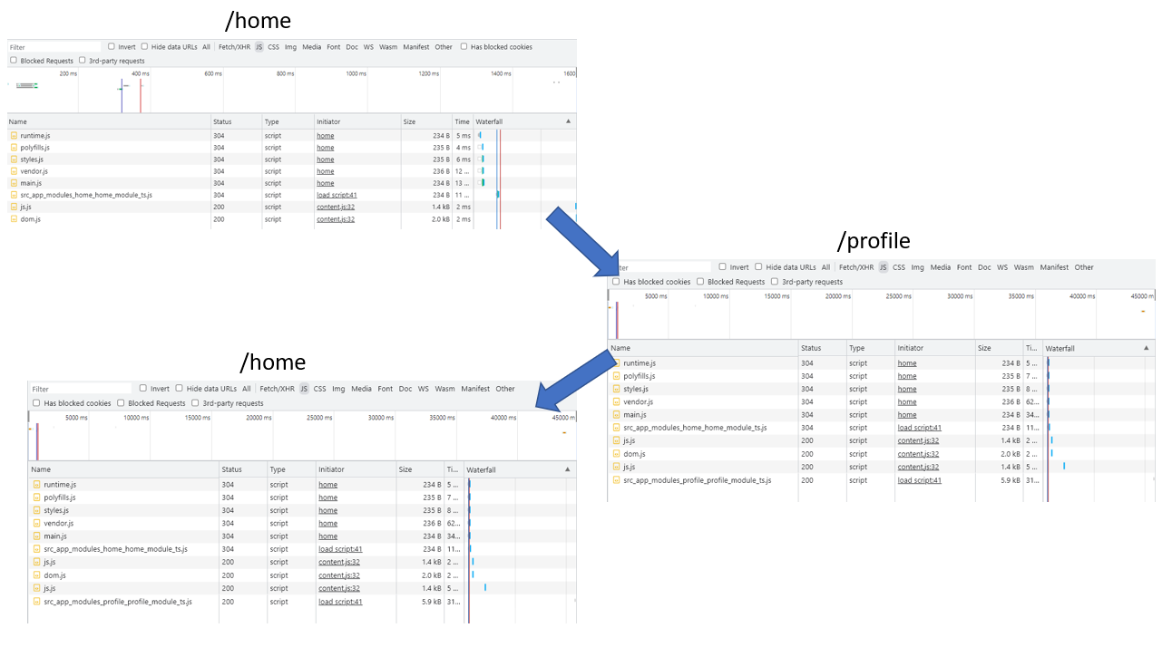This screenshot has height=647, width=1172.
Task: Click Waterfall sort arrow in bottom /home panel
Action: (568, 469)
